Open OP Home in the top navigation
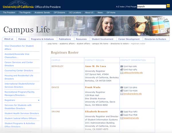This screenshot has height=133, width=172. click(x=111, y=13)
